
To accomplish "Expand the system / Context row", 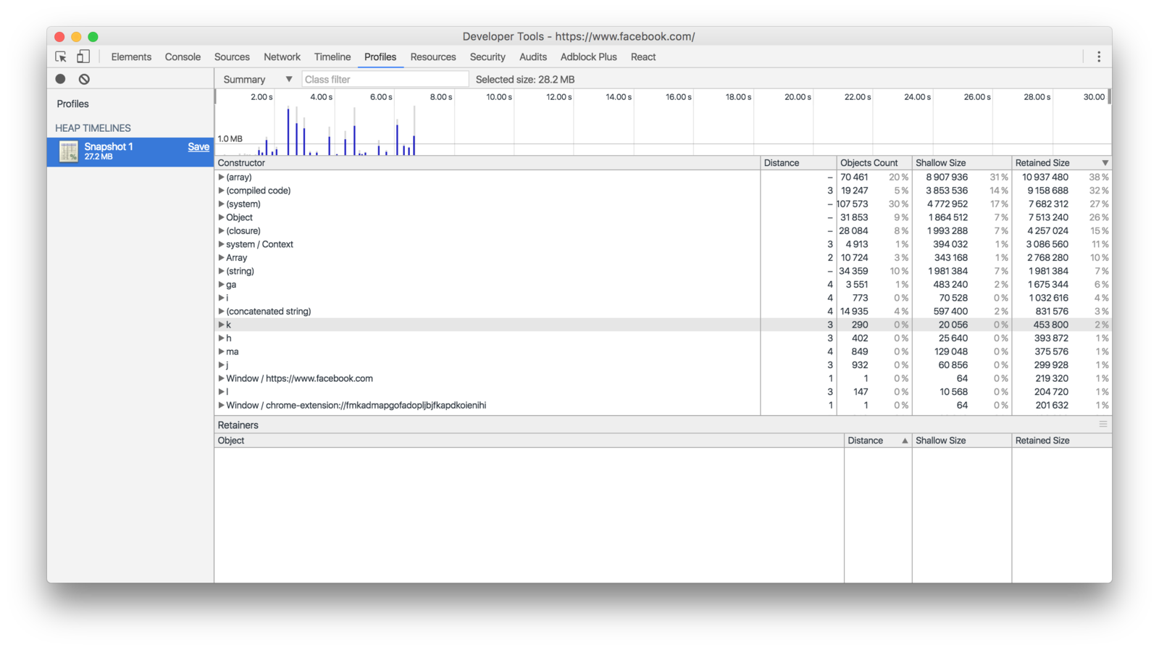I will tap(221, 244).
